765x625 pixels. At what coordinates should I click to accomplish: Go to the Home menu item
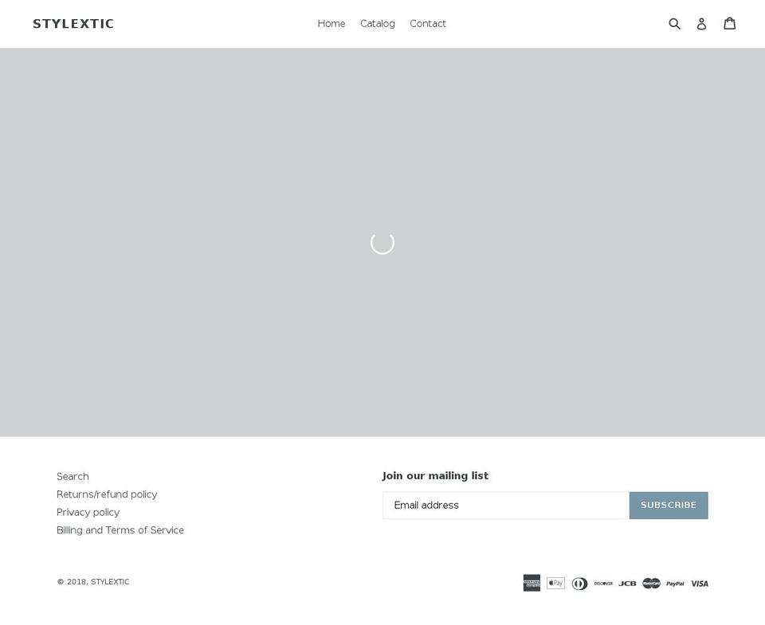[x=331, y=23]
